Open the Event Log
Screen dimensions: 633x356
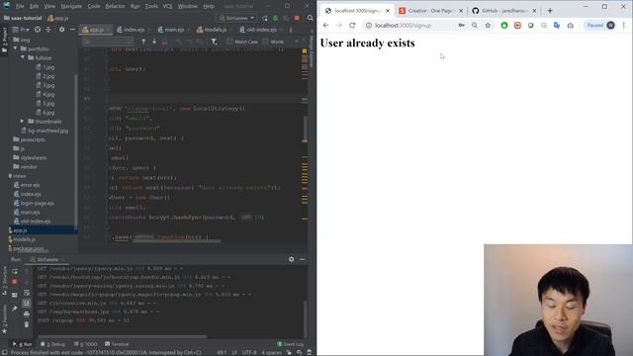[290, 344]
